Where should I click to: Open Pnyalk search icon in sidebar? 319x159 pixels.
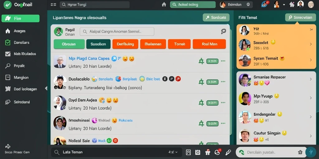pyautogui.click(x=8, y=66)
